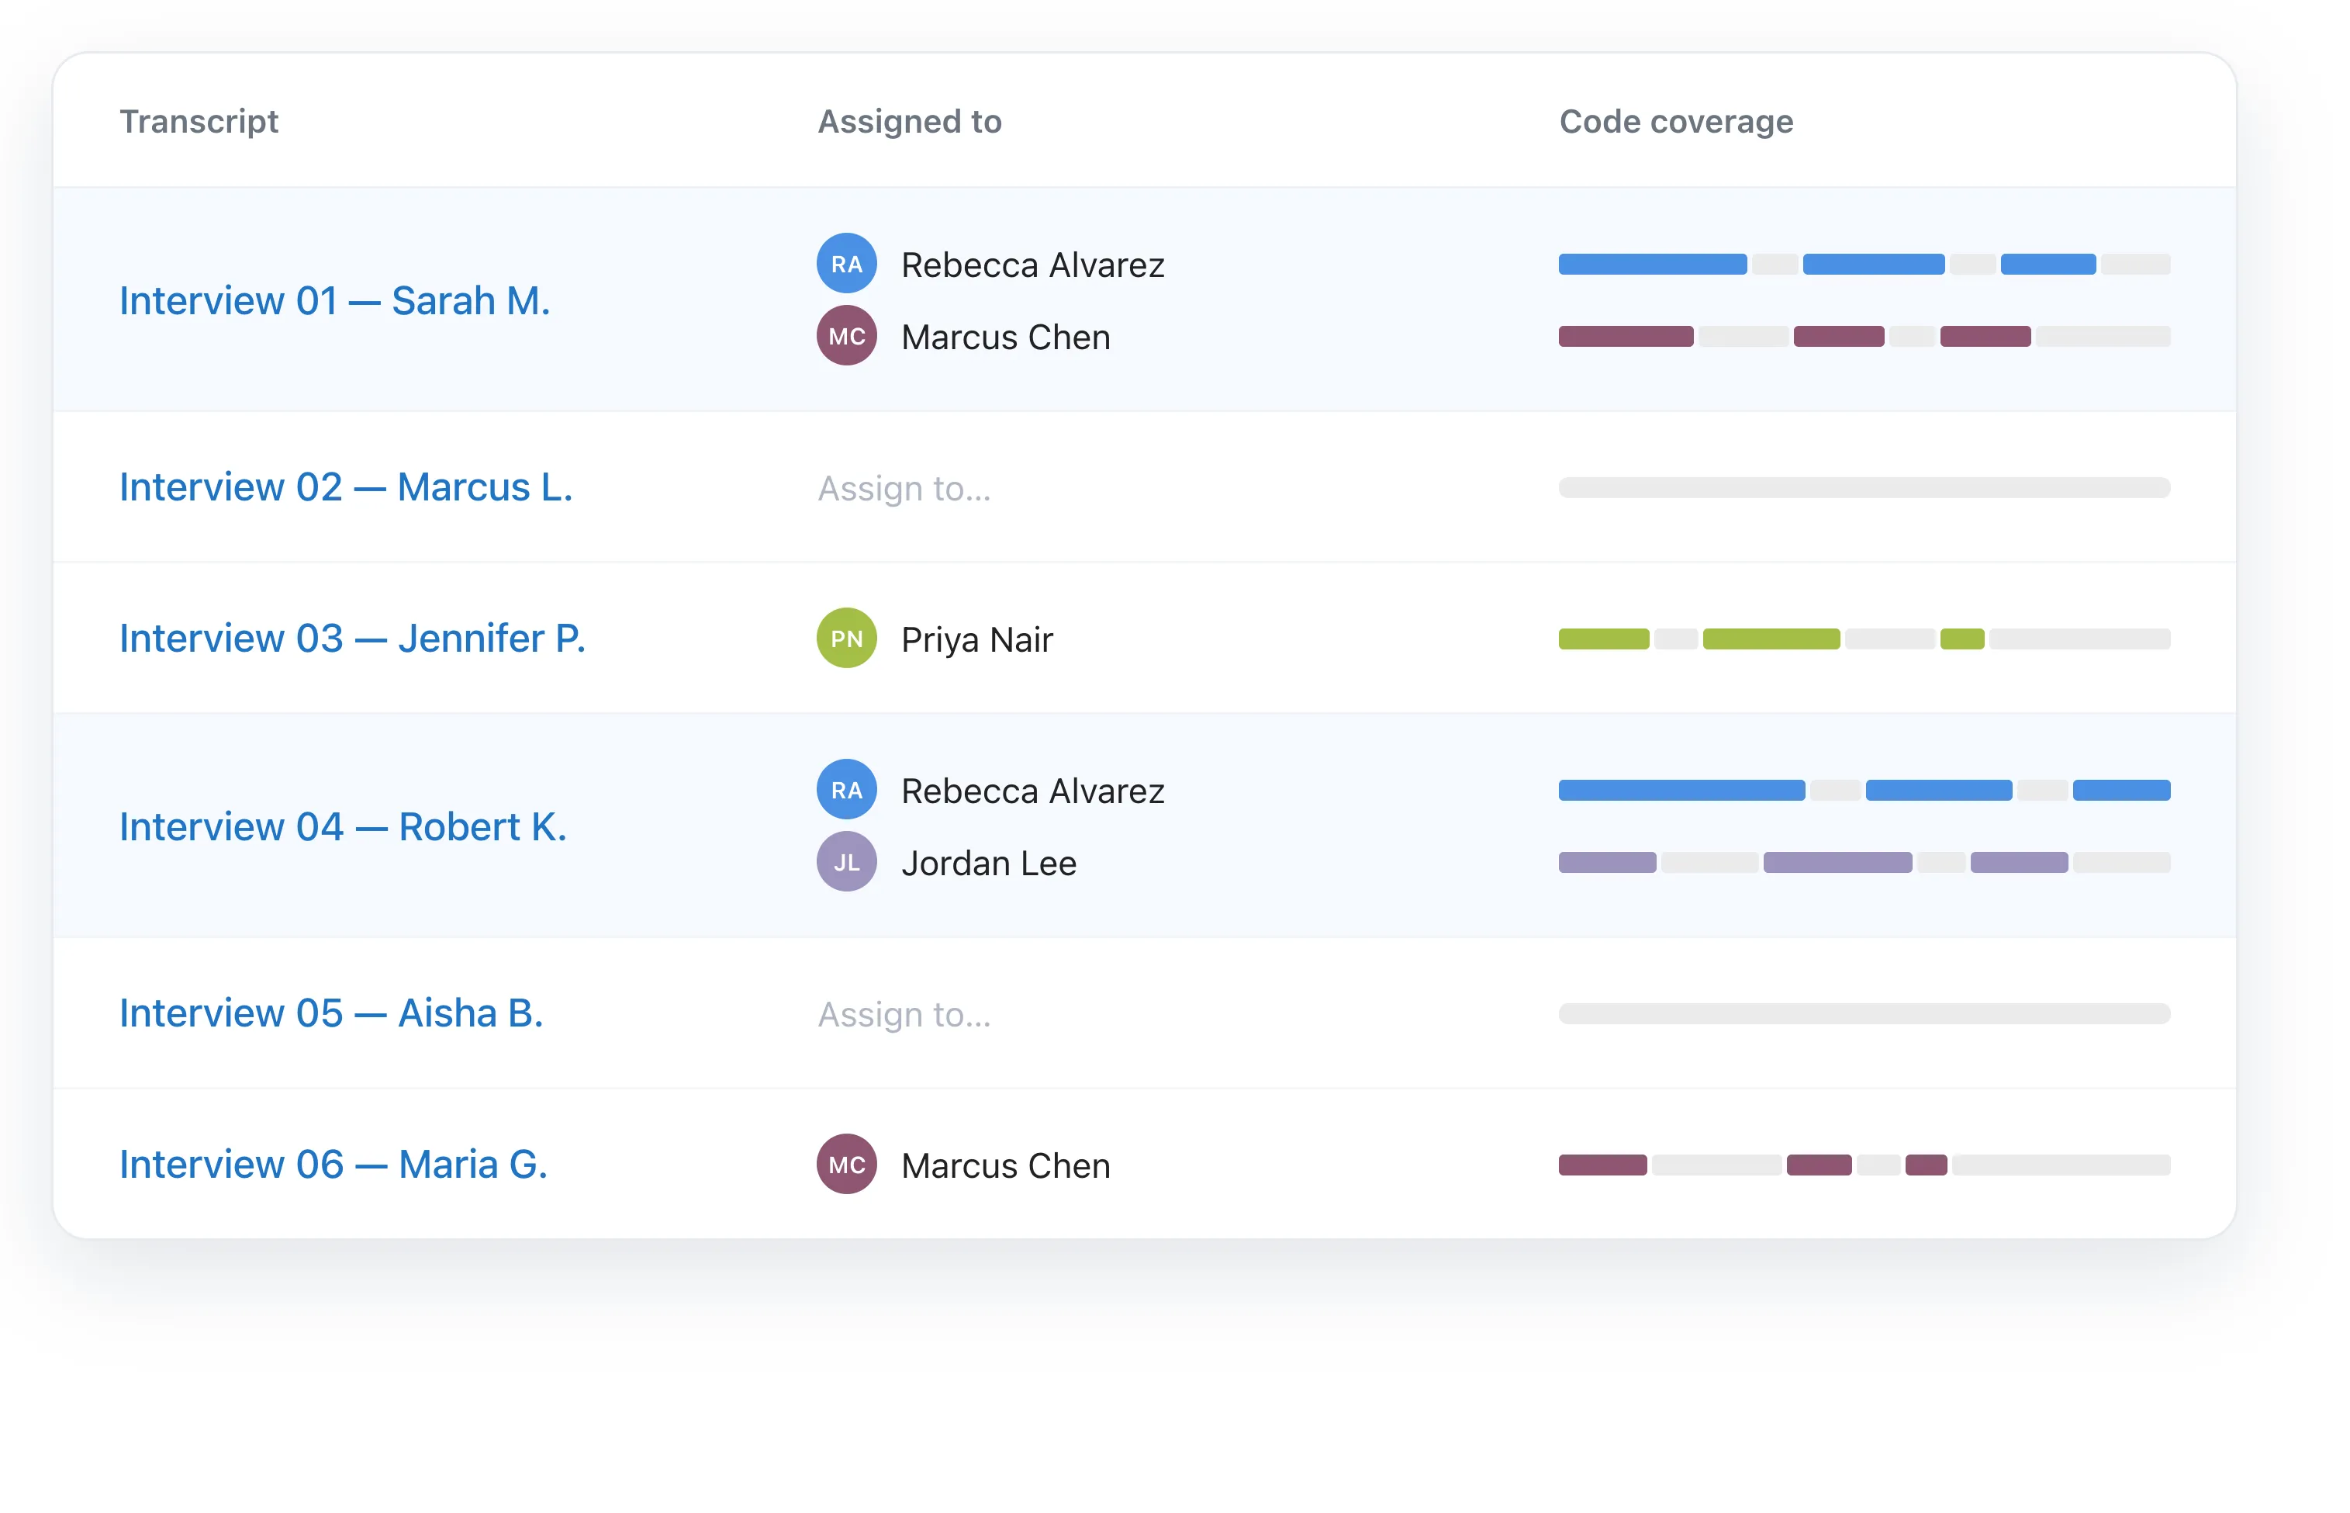This screenshot has height=1513, width=2350.
Task: Select Marcus Chen name in Interview 06
Action: pyautogui.click(x=1006, y=1165)
